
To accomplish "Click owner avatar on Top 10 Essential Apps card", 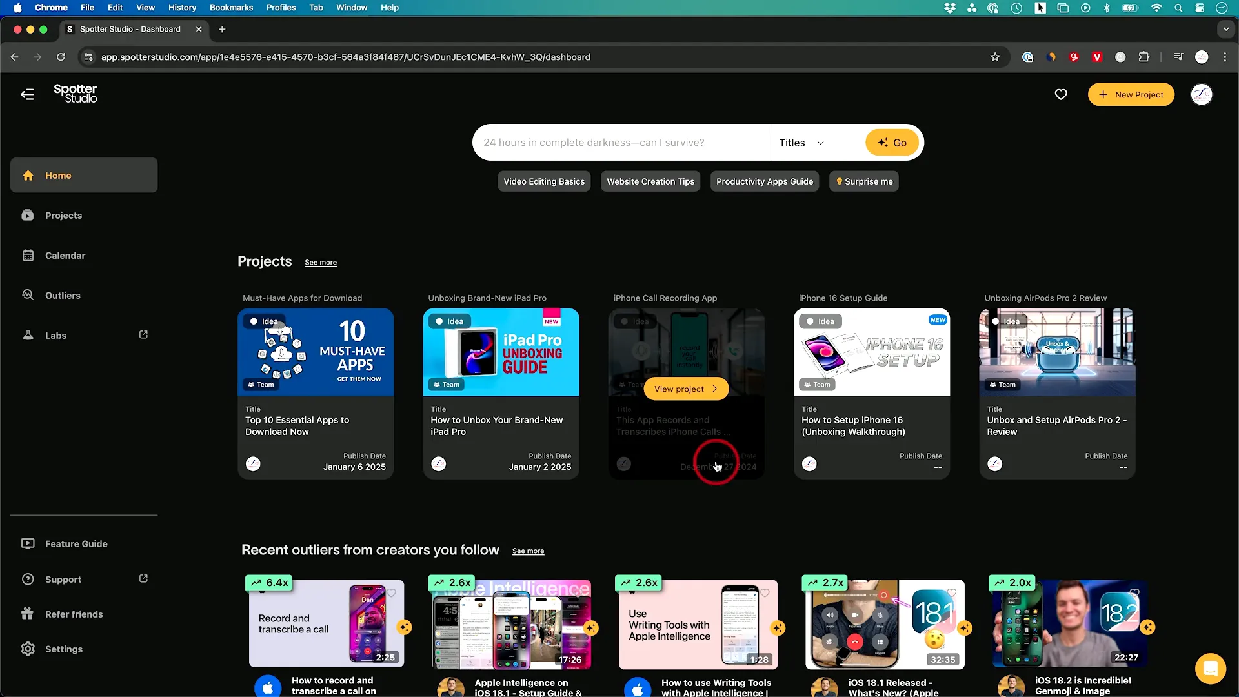I will click(x=253, y=463).
